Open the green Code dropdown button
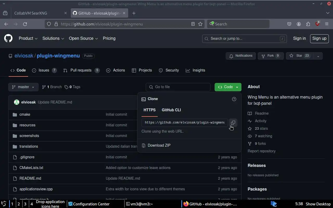 tap(228, 87)
